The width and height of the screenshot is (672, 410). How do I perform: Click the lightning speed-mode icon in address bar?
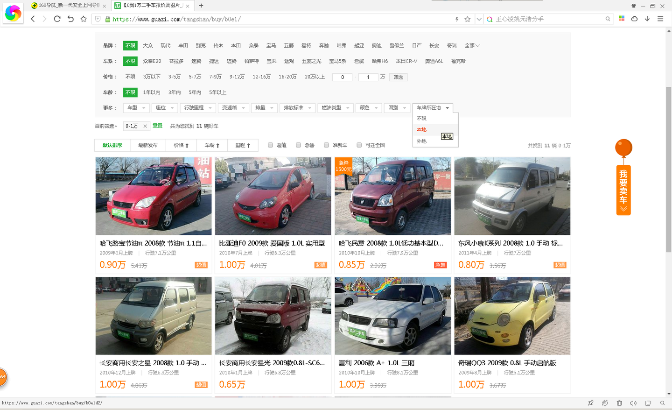(x=457, y=19)
